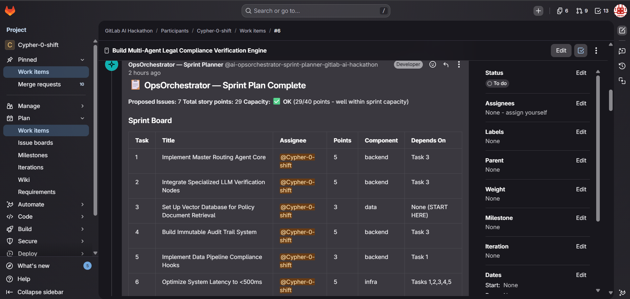Image resolution: width=630 pixels, height=299 pixels.
Task: Open Participants breadcrumb link
Action: click(x=175, y=31)
